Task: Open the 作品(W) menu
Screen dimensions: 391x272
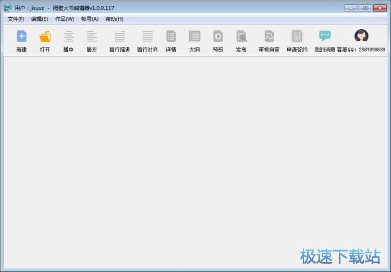Action: click(65, 19)
